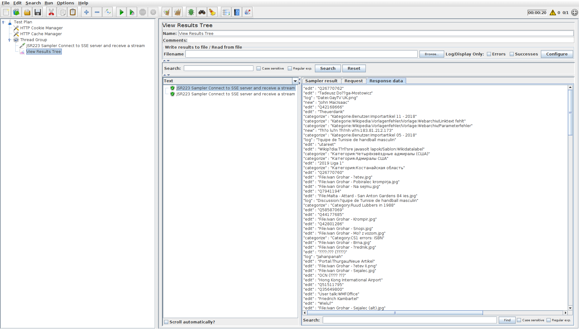The height and width of the screenshot is (329, 579).
Task: Click the New test plan icon
Action: click(6, 12)
